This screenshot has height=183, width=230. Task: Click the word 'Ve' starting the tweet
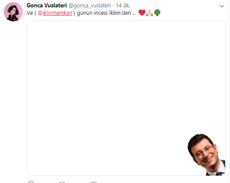coord(30,13)
